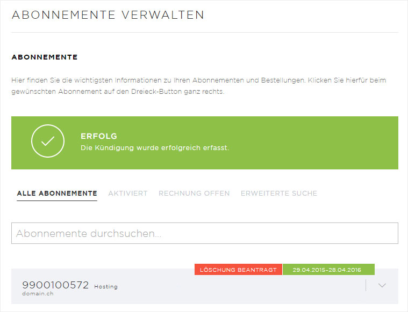Click the vertical divider beside the chevron
This screenshot has height=312, width=408.
tap(366, 285)
